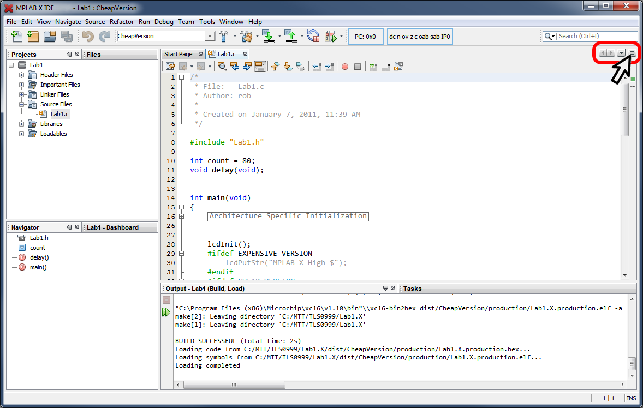Collapse the main function code fold
643x408 pixels.
[x=181, y=207]
